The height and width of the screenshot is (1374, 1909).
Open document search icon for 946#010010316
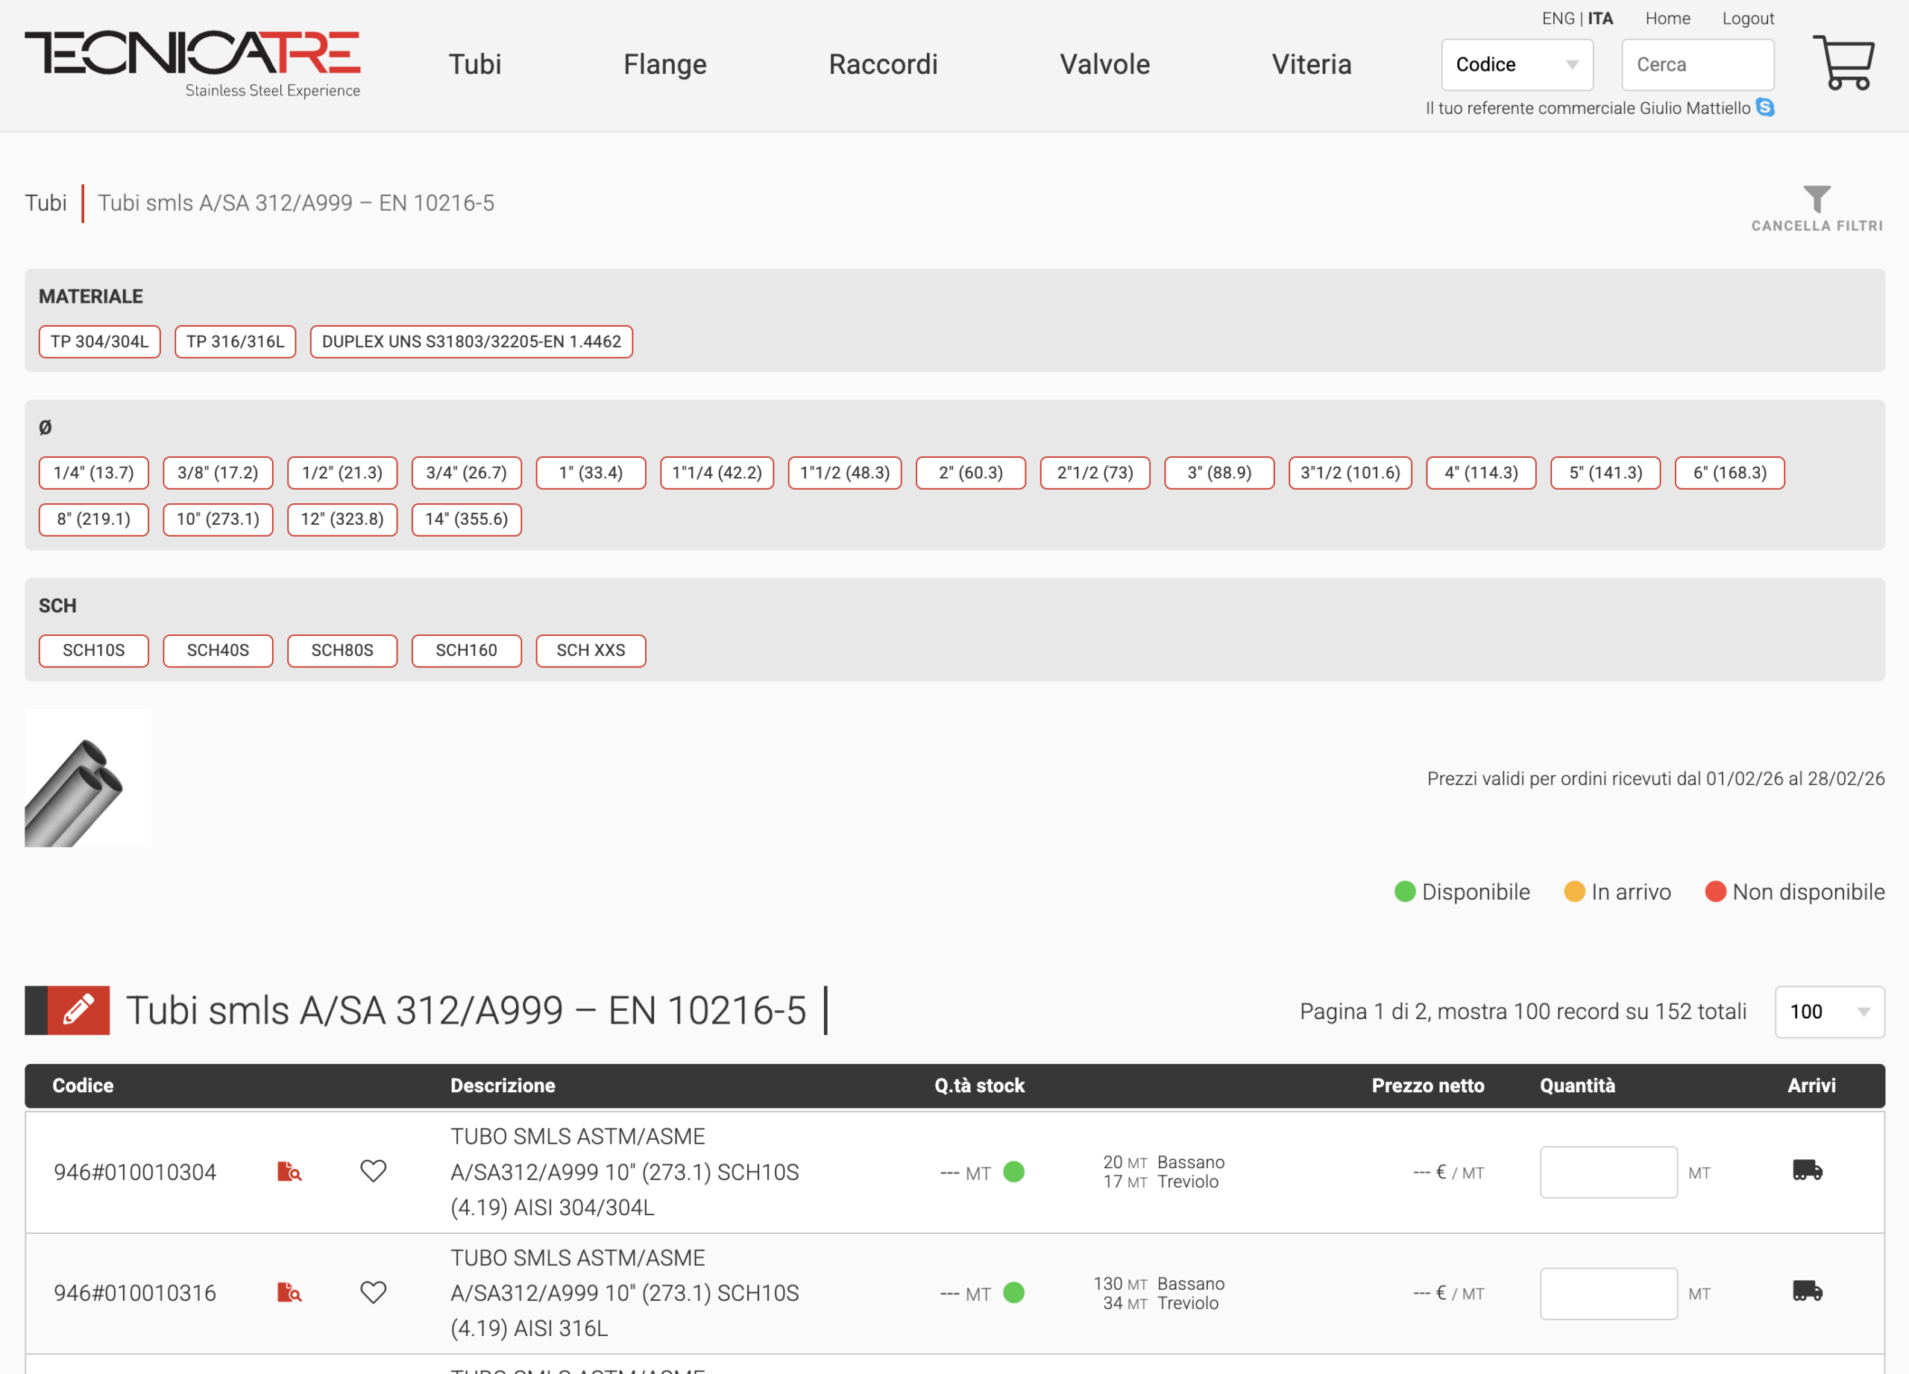pyautogui.click(x=289, y=1293)
